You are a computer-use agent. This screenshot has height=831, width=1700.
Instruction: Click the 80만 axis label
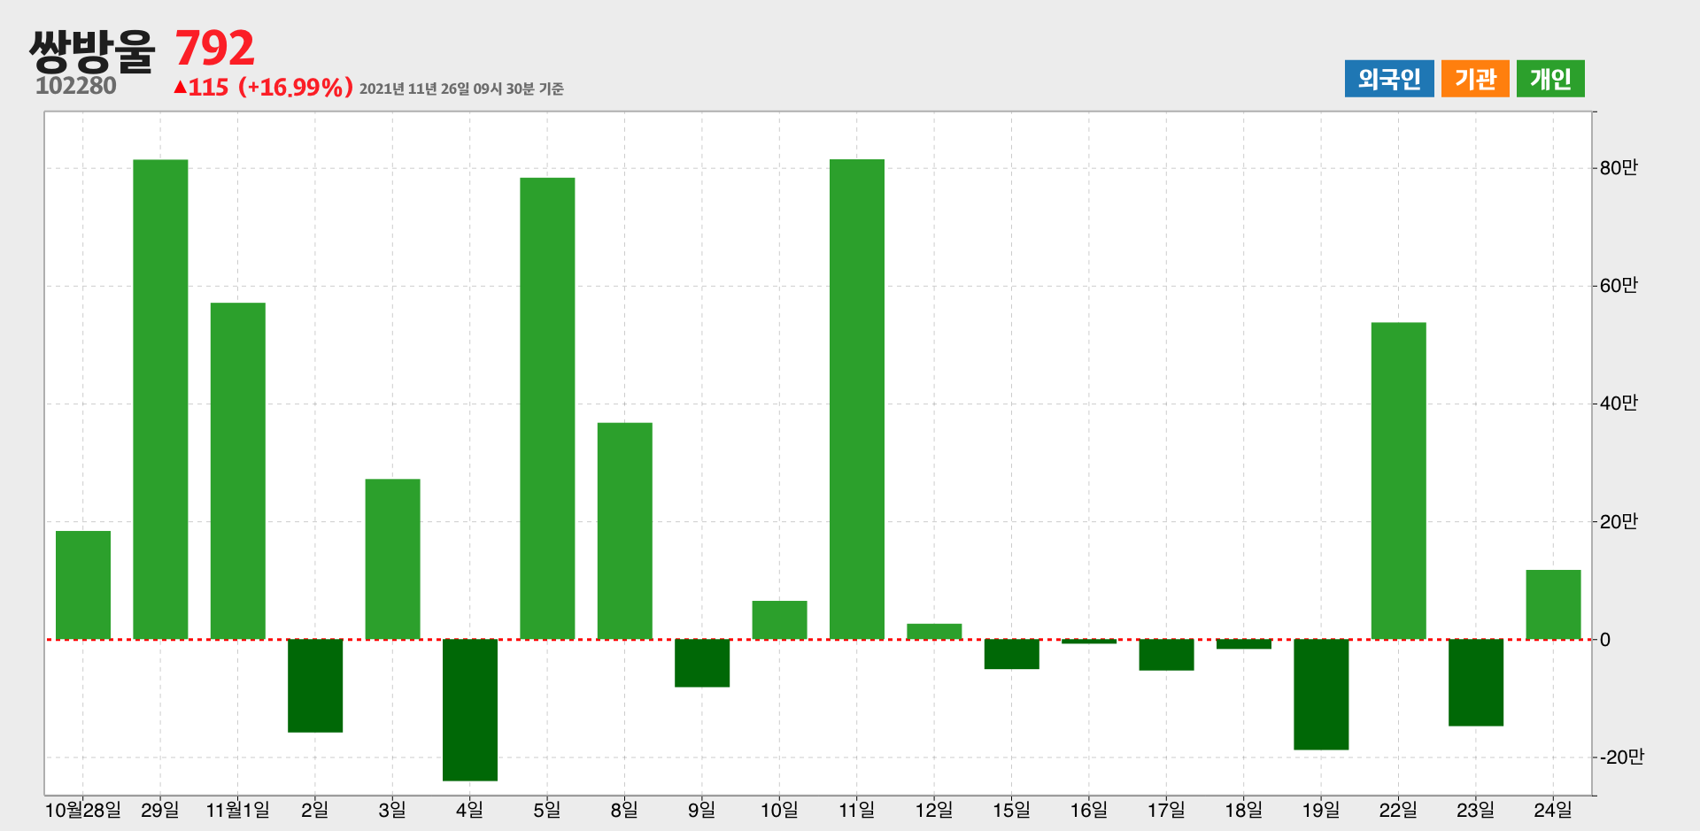(1619, 167)
